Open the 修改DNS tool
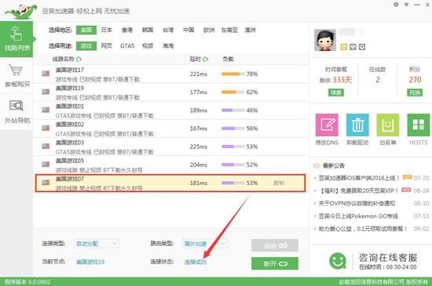Image resolution: width=432 pixels, height=286 pixels. [327, 125]
